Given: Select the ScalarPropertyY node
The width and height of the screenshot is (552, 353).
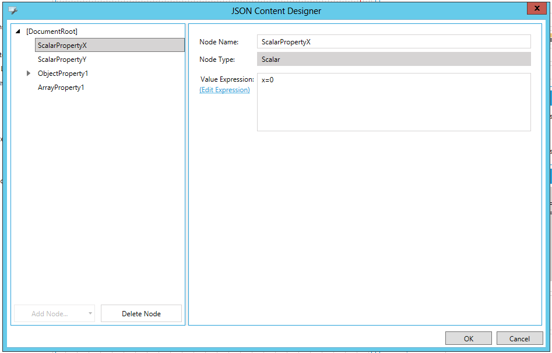Looking at the screenshot, I should [62, 60].
